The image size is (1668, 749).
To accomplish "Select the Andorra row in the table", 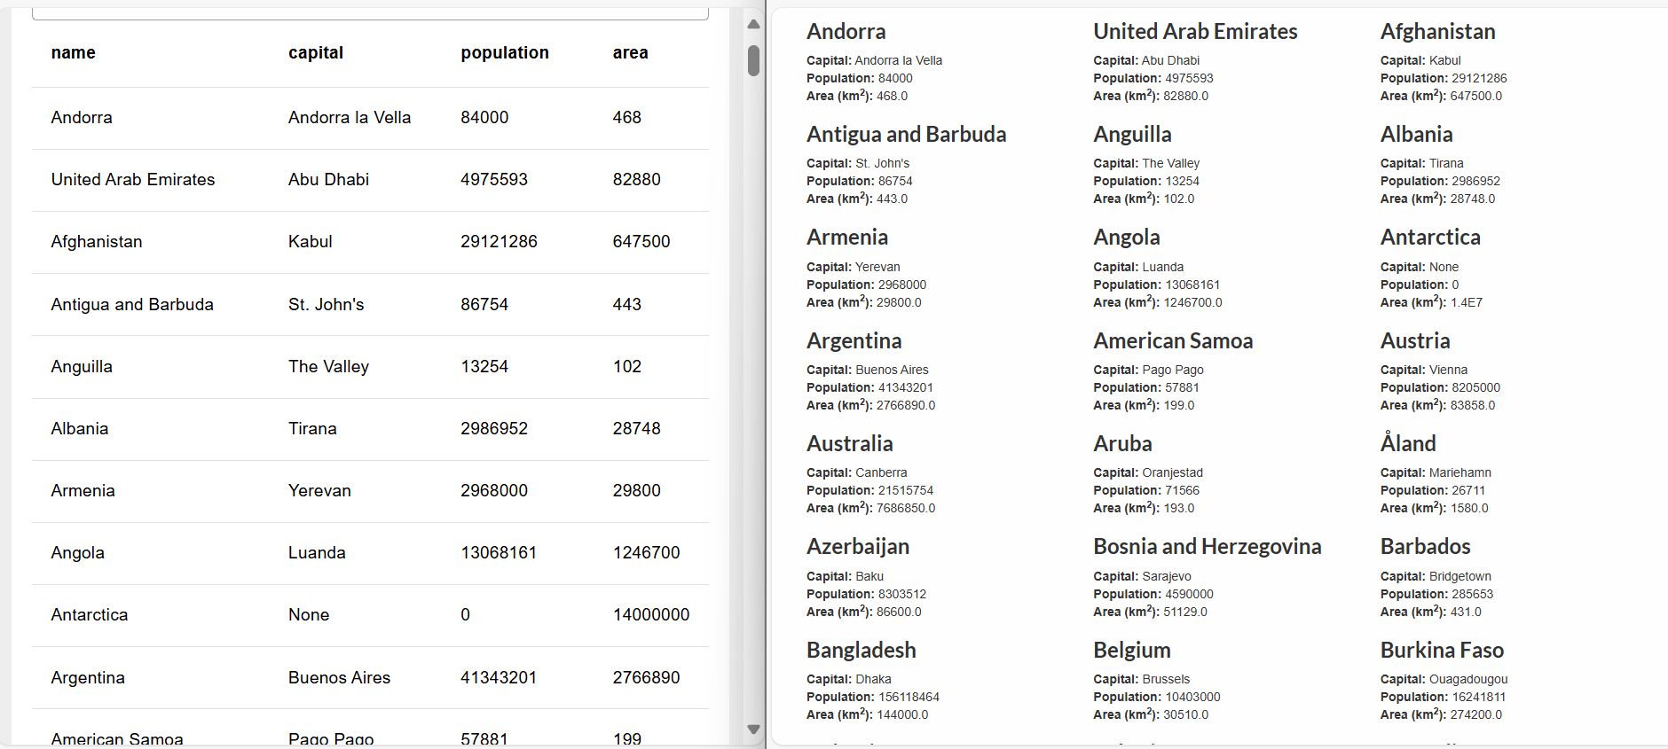I will tap(355, 117).
